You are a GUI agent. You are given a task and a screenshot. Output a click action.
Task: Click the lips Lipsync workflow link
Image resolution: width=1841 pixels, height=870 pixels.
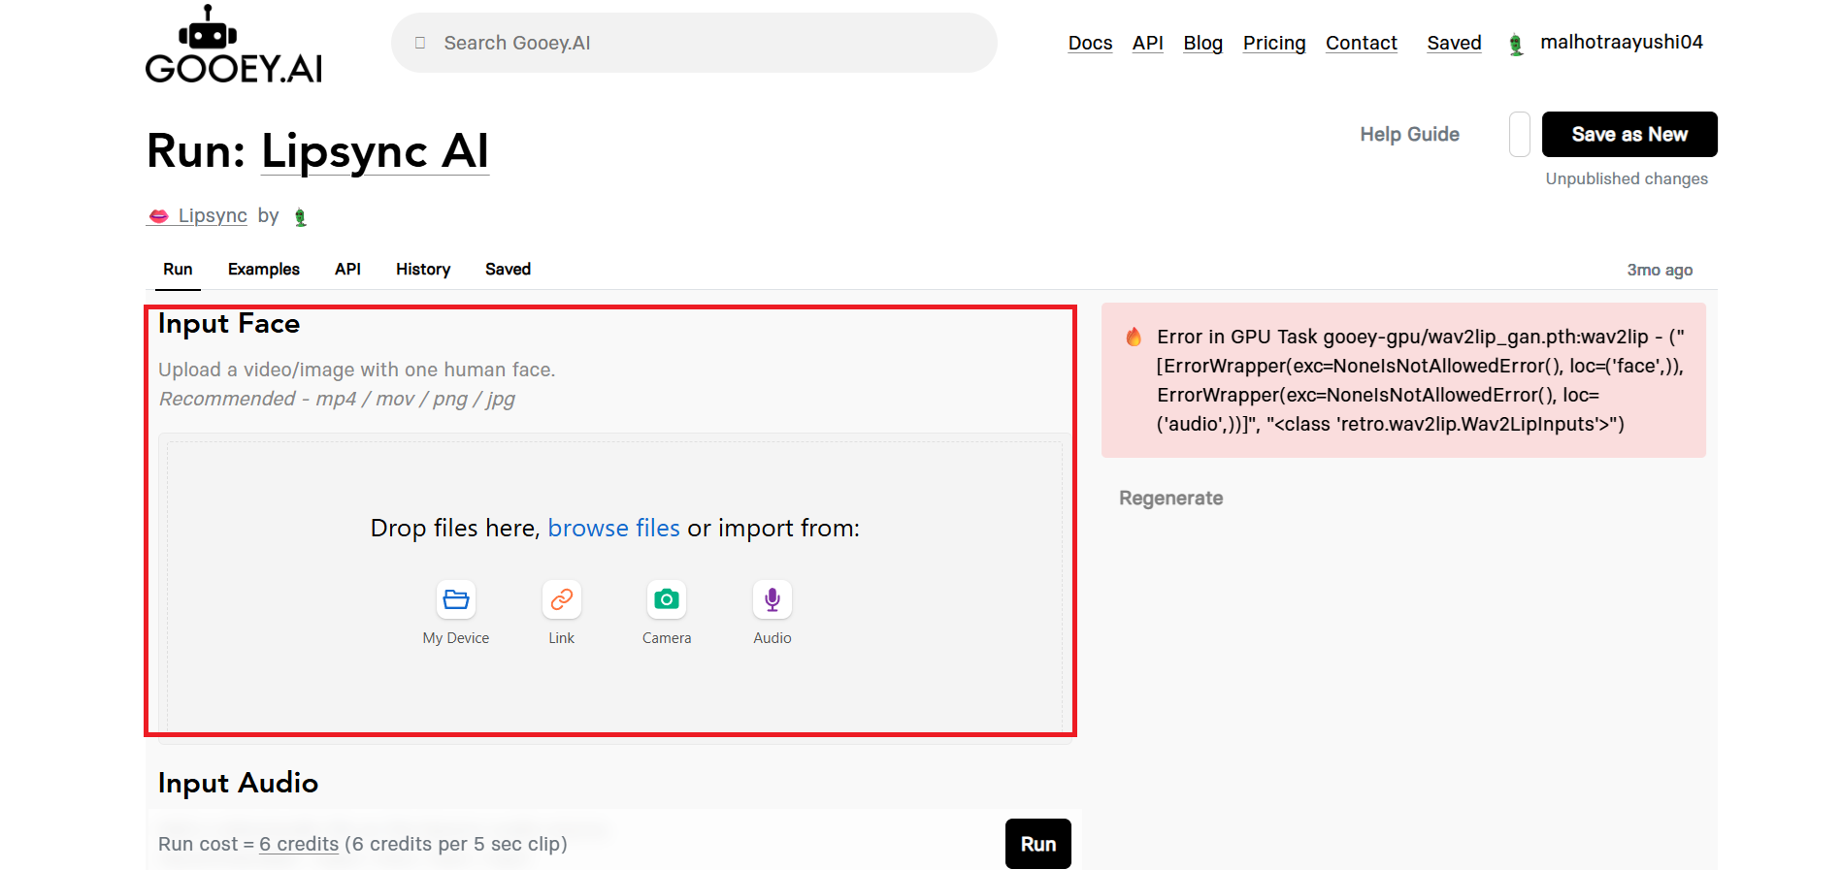198,215
